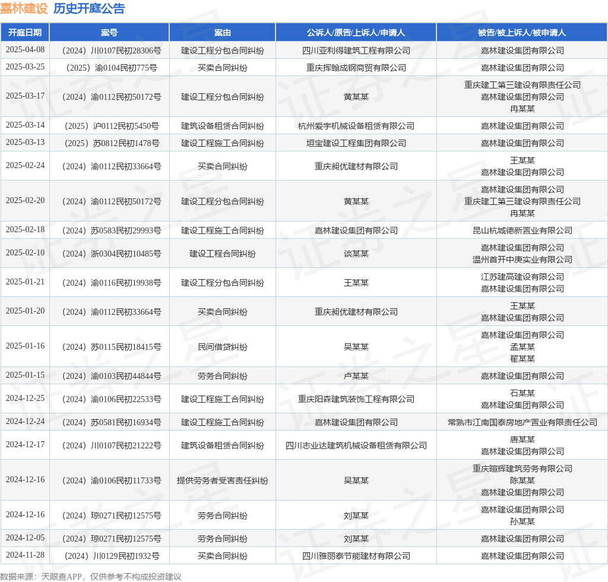Click case number (2024)苏0581民初16934号
608x582 pixels.
[112, 423]
